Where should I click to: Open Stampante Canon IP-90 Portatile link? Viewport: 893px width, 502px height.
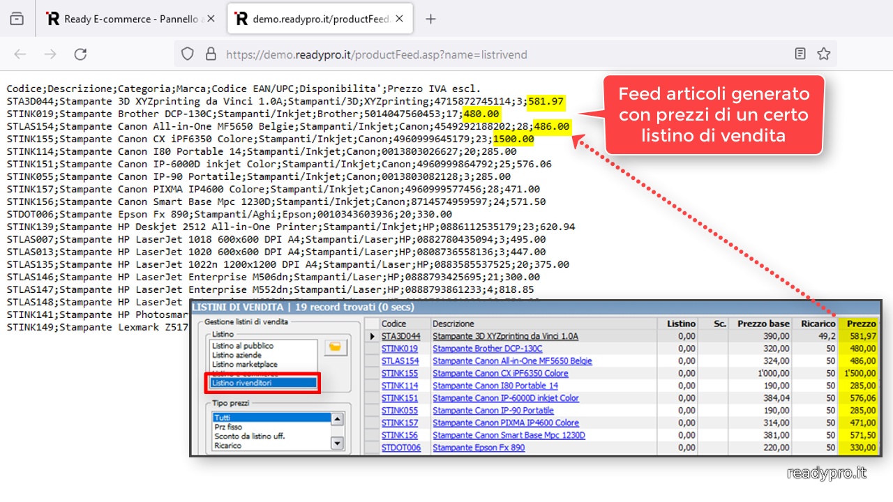click(x=493, y=411)
